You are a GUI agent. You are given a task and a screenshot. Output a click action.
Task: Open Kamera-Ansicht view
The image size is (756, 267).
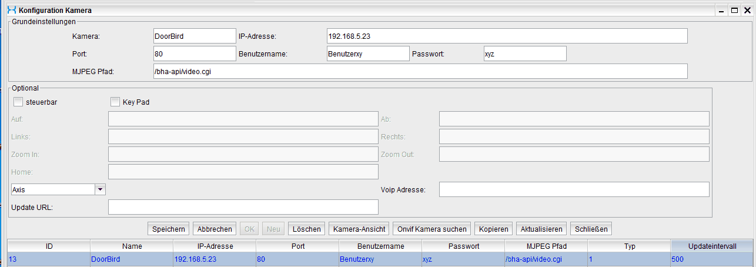(359, 229)
